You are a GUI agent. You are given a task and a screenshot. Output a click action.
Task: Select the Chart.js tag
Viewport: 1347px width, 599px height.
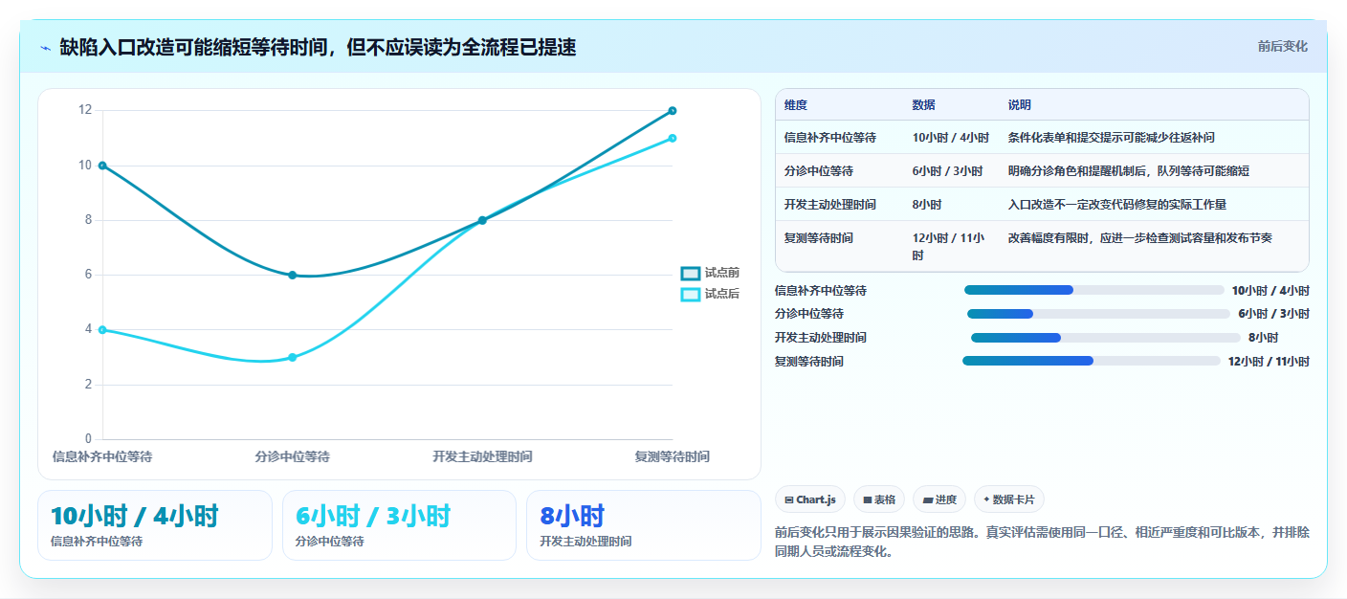point(809,499)
